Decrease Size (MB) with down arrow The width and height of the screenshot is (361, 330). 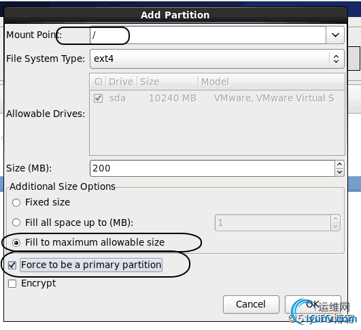[340, 172]
